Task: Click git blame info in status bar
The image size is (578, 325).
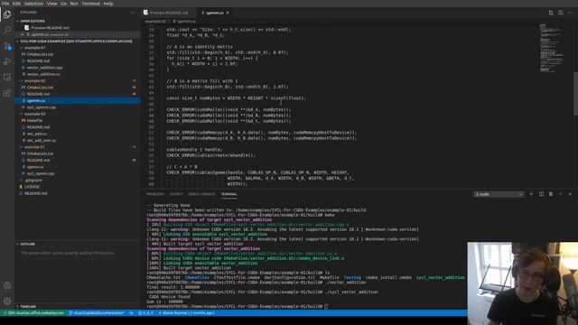Action: coord(186,313)
